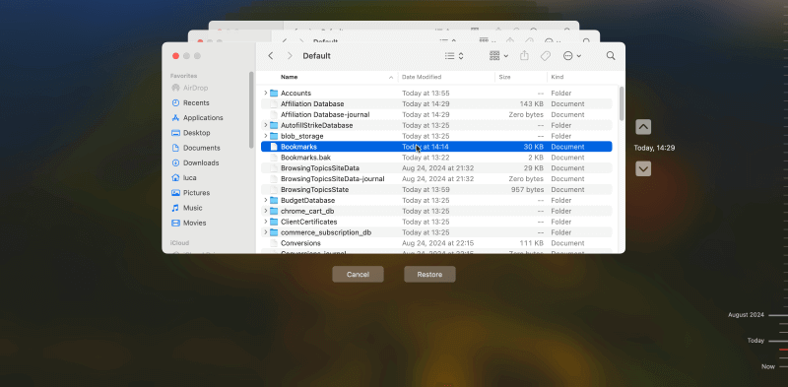Select the Affiliation Database file
The image size is (788, 387).
436,104
